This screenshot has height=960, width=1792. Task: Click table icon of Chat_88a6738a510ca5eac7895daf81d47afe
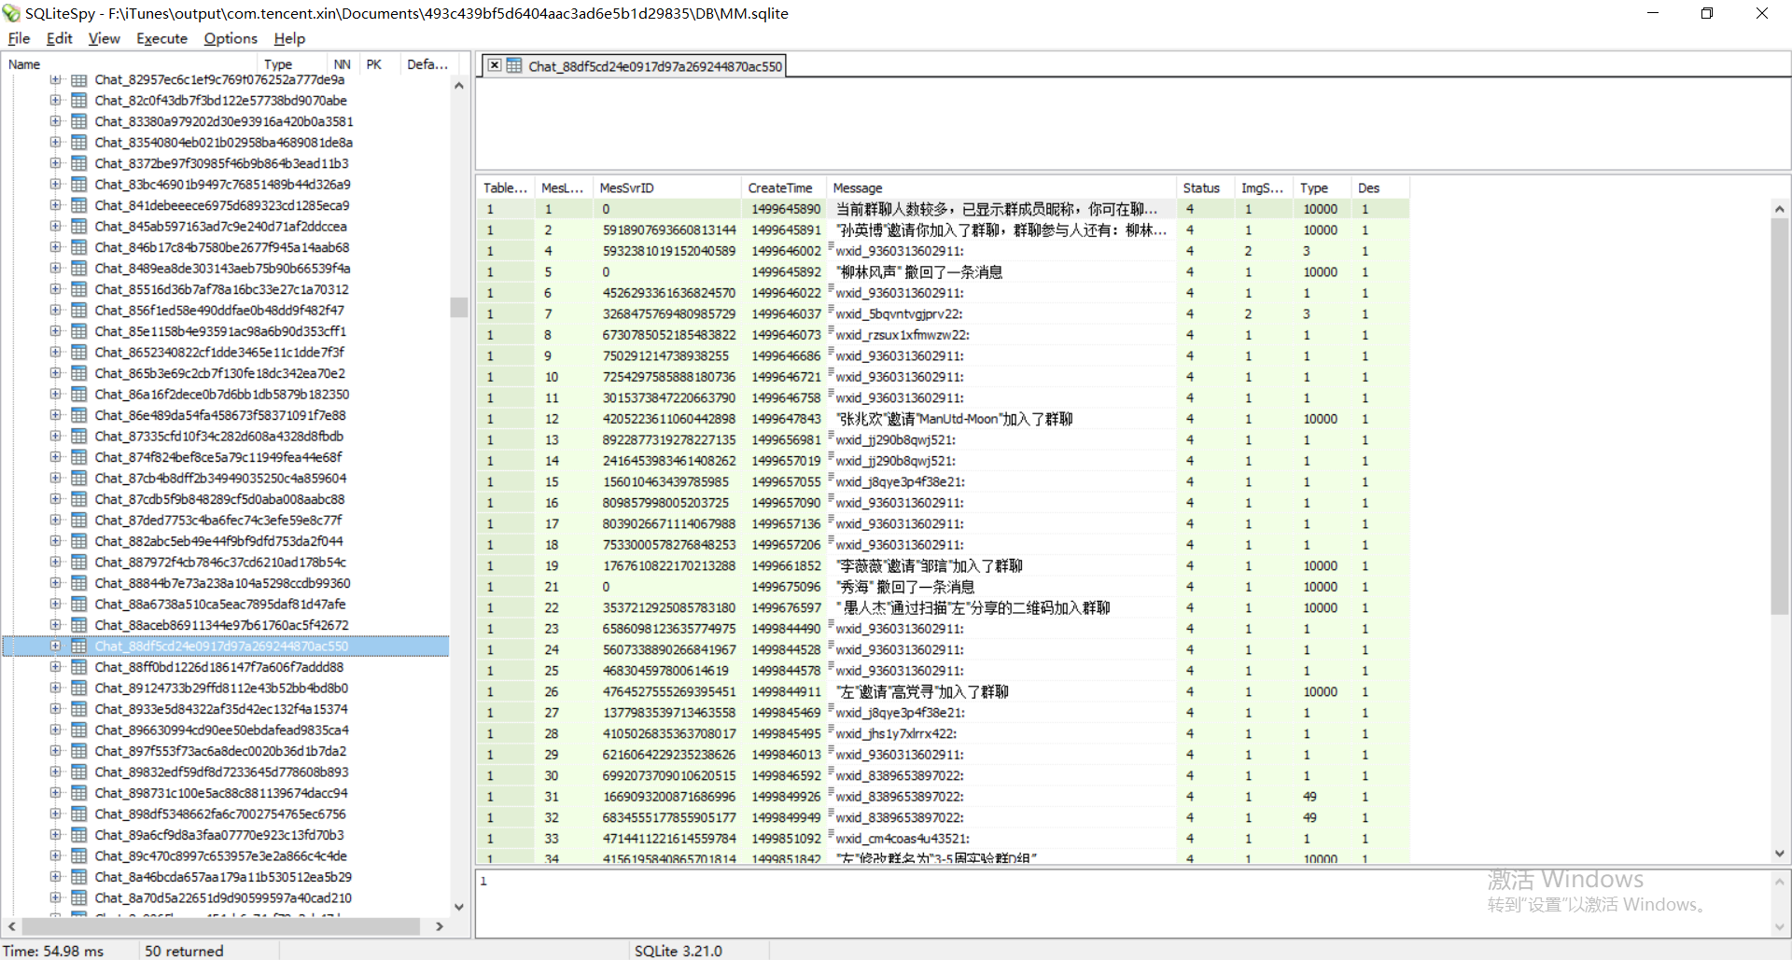pyautogui.click(x=79, y=604)
